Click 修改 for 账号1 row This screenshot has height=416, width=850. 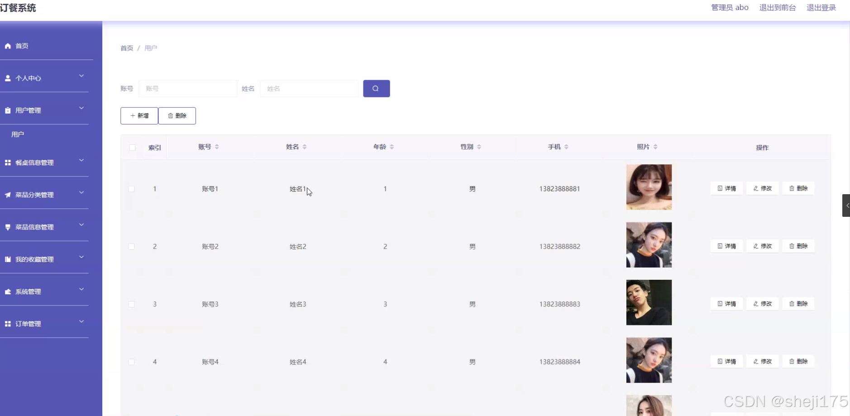pyautogui.click(x=762, y=188)
